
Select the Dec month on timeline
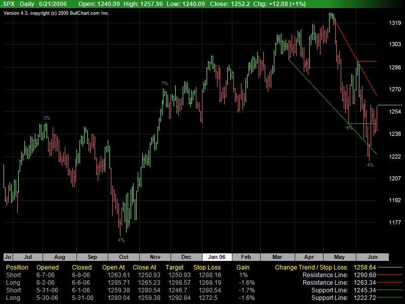click(186, 257)
